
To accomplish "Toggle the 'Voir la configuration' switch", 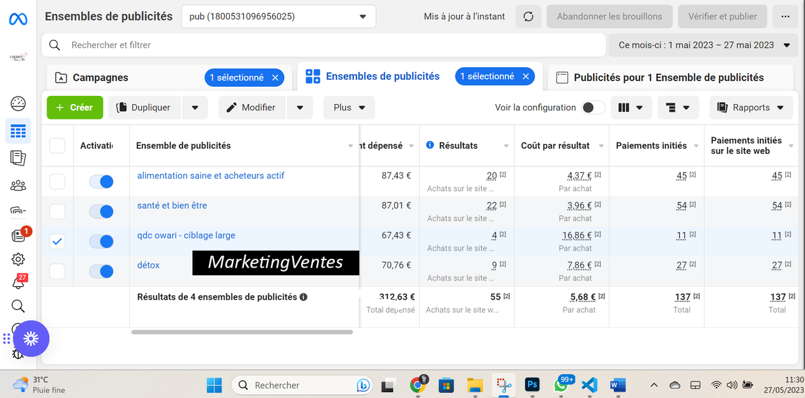I will tap(593, 107).
